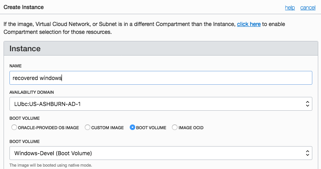Select the Boot Volume radio button
Viewport: 321px width, 169px height.
[x=133, y=128]
